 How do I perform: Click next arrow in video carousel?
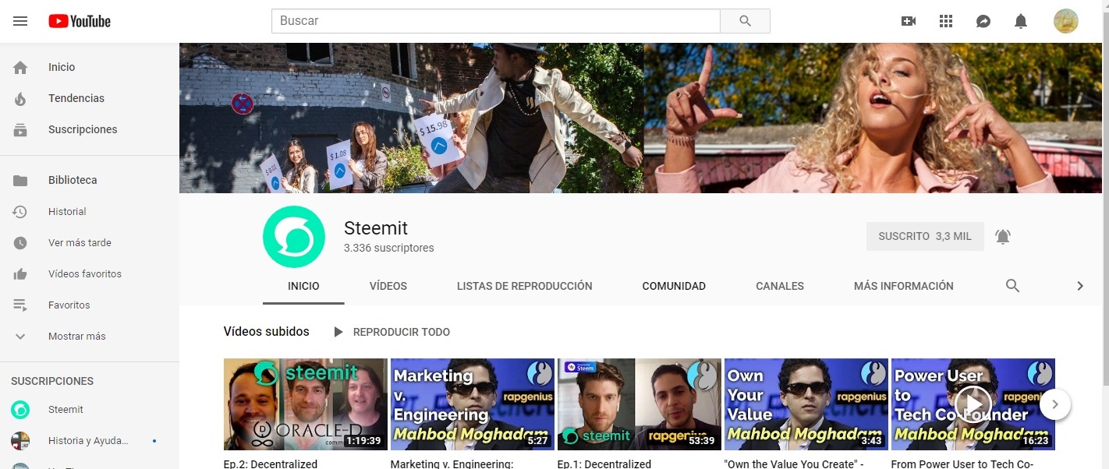(x=1055, y=404)
